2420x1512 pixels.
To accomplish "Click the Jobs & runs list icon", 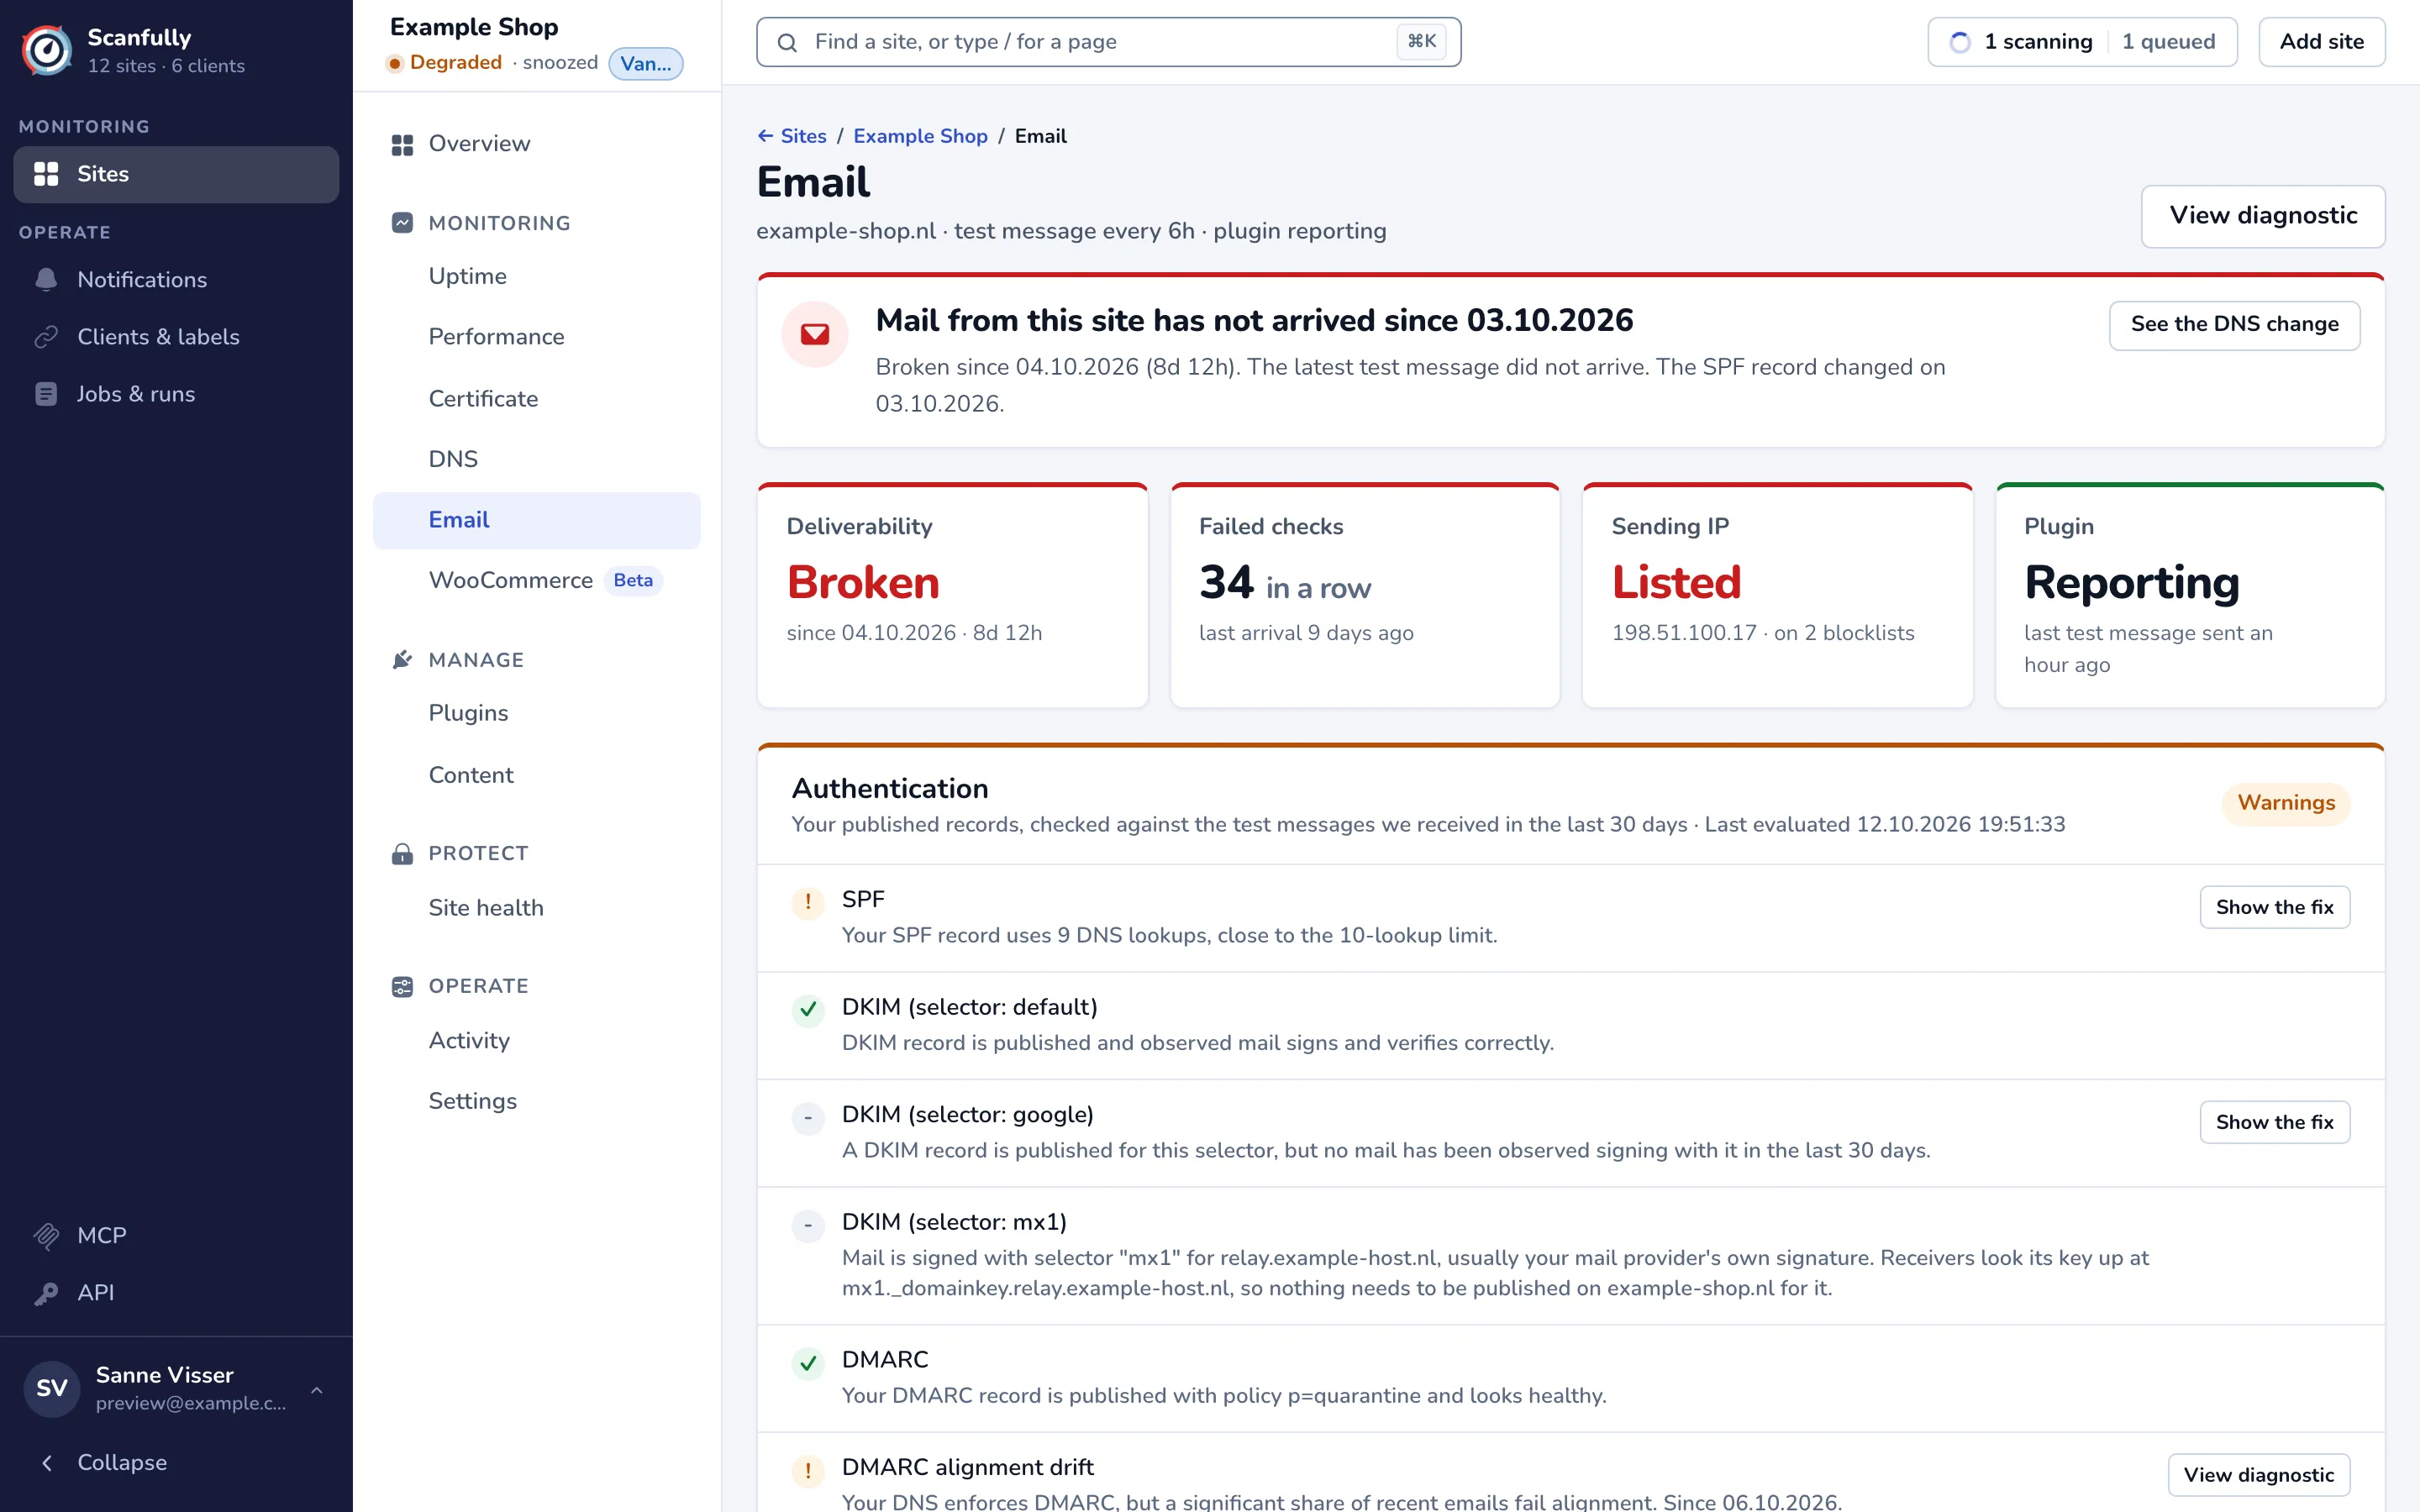I will pos(46,394).
